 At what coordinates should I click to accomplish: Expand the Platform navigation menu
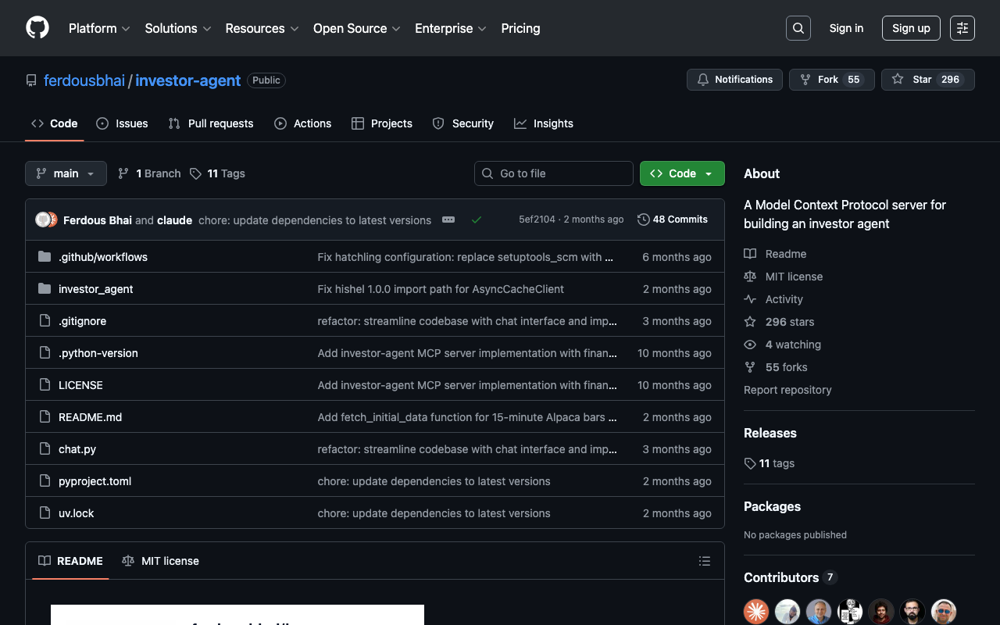coord(99,28)
